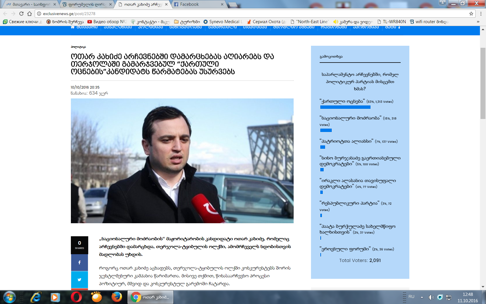Open the კამერა და ვიდეო bookmark

353,22
